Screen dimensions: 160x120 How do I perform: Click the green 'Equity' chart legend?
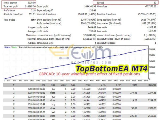pos(15,47)
